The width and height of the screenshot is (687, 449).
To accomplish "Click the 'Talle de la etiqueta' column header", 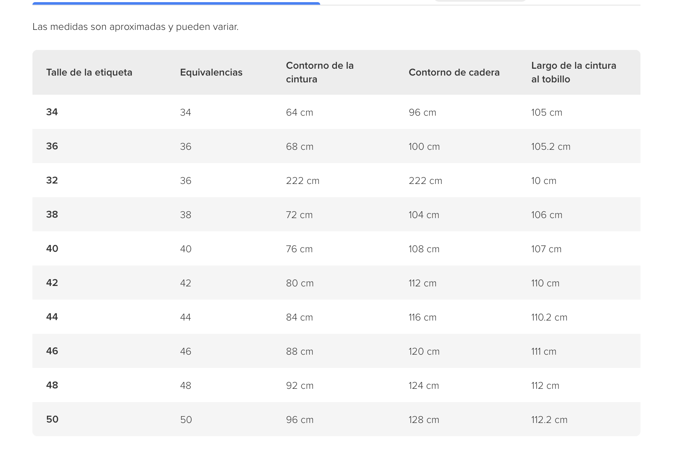I will point(89,73).
